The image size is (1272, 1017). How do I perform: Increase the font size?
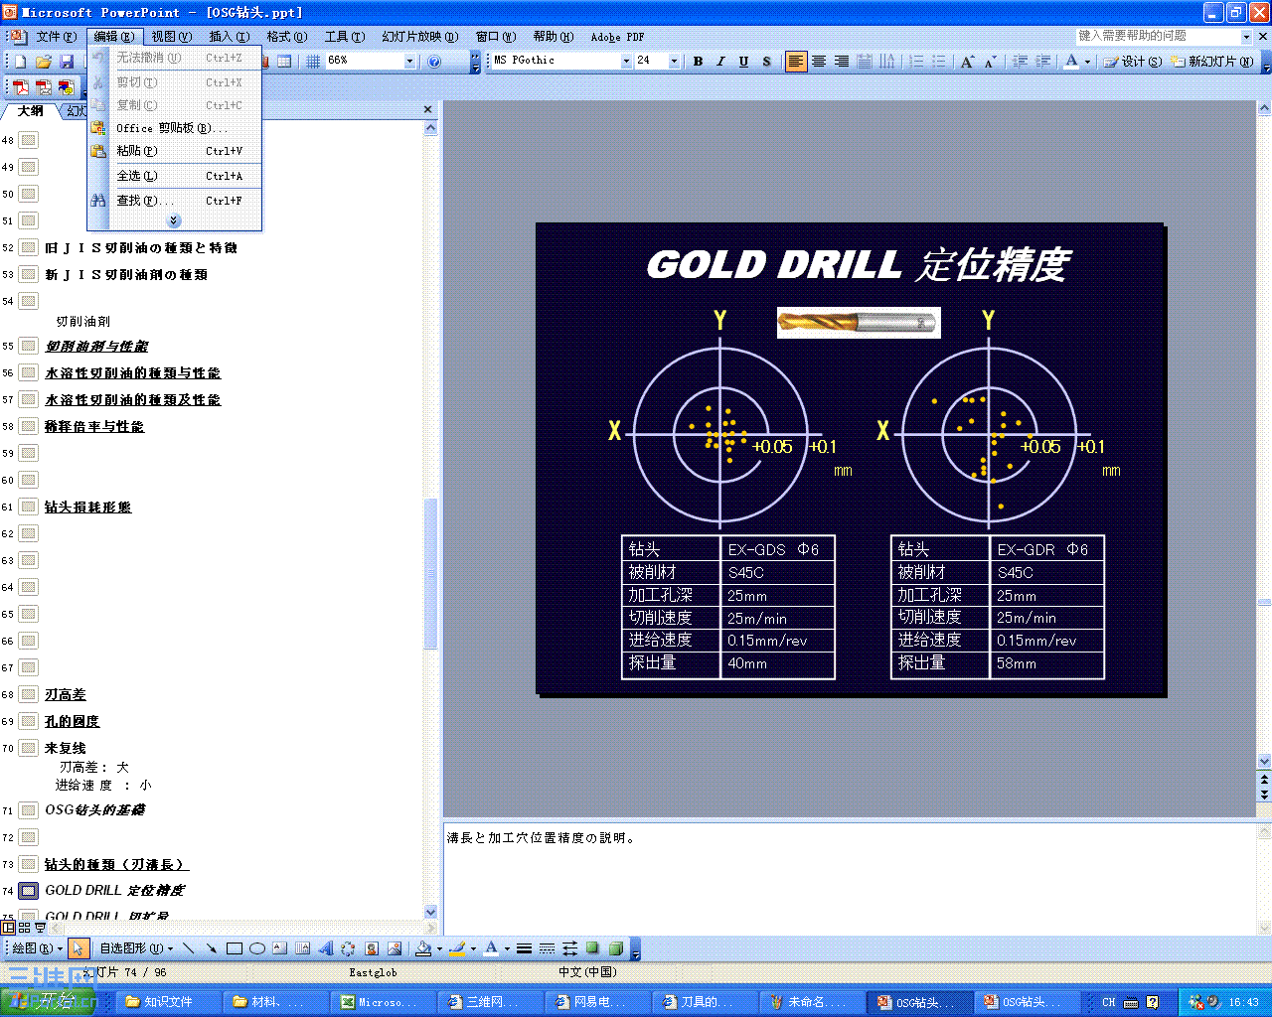click(967, 62)
